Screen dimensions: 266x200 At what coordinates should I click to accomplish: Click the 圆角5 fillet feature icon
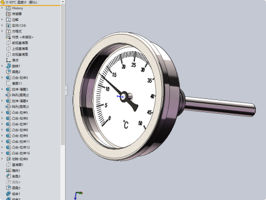tap(8, 188)
